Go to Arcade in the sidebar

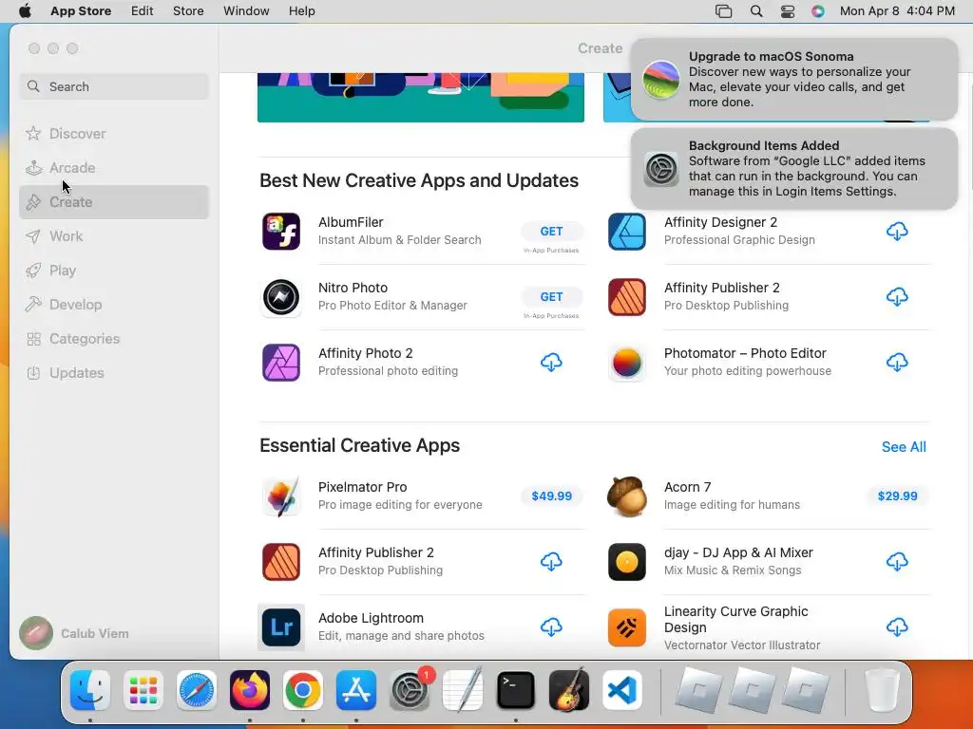pos(114,168)
